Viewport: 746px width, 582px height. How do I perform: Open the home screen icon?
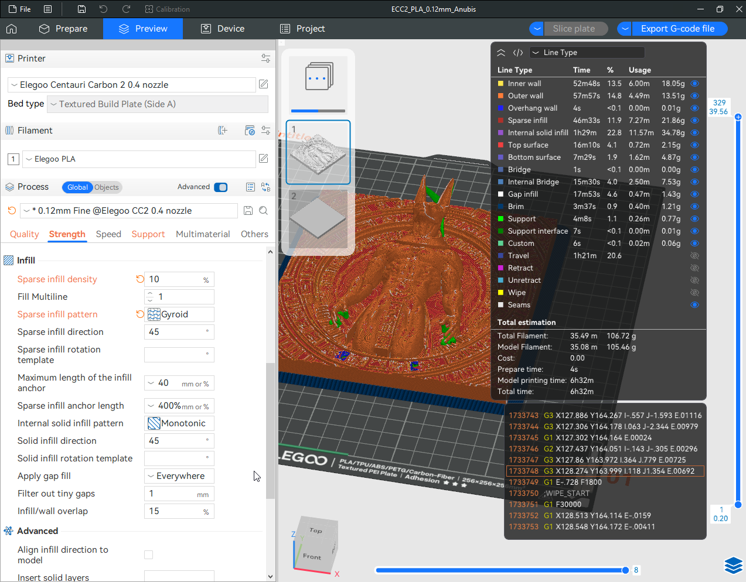click(12, 29)
